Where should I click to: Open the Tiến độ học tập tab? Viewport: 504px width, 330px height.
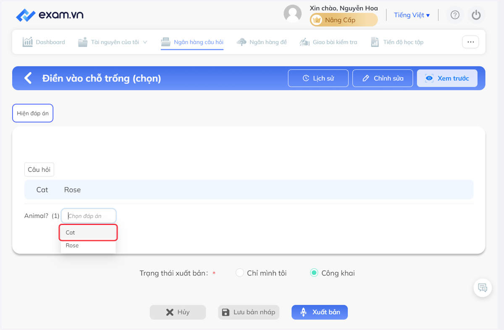pos(397,42)
